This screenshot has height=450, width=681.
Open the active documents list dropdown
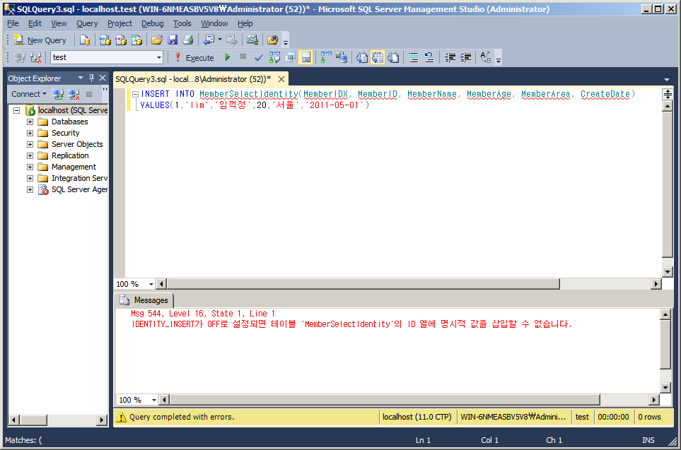tap(667, 79)
